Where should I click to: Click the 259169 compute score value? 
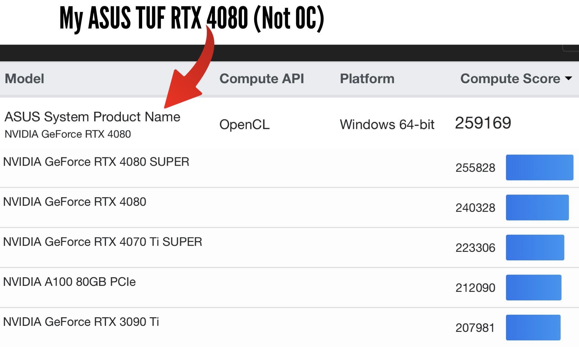tap(483, 123)
